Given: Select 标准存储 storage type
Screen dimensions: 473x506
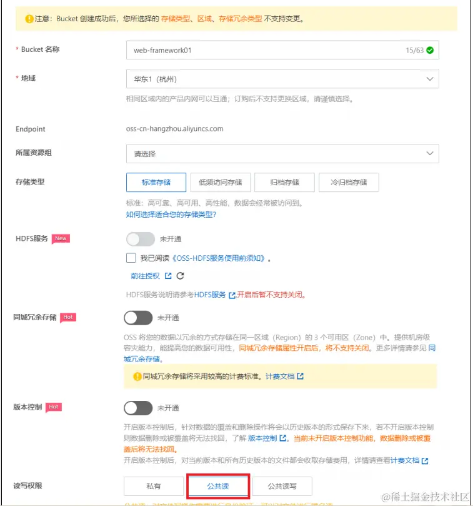Looking at the screenshot, I should pyautogui.click(x=156, y=183).
